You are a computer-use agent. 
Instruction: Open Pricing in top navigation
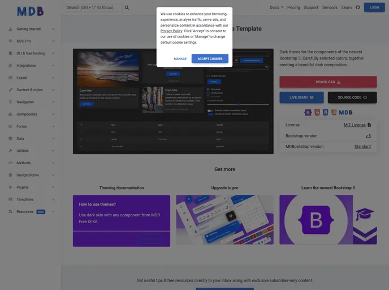pyautogui.click(x=293, y=7)
